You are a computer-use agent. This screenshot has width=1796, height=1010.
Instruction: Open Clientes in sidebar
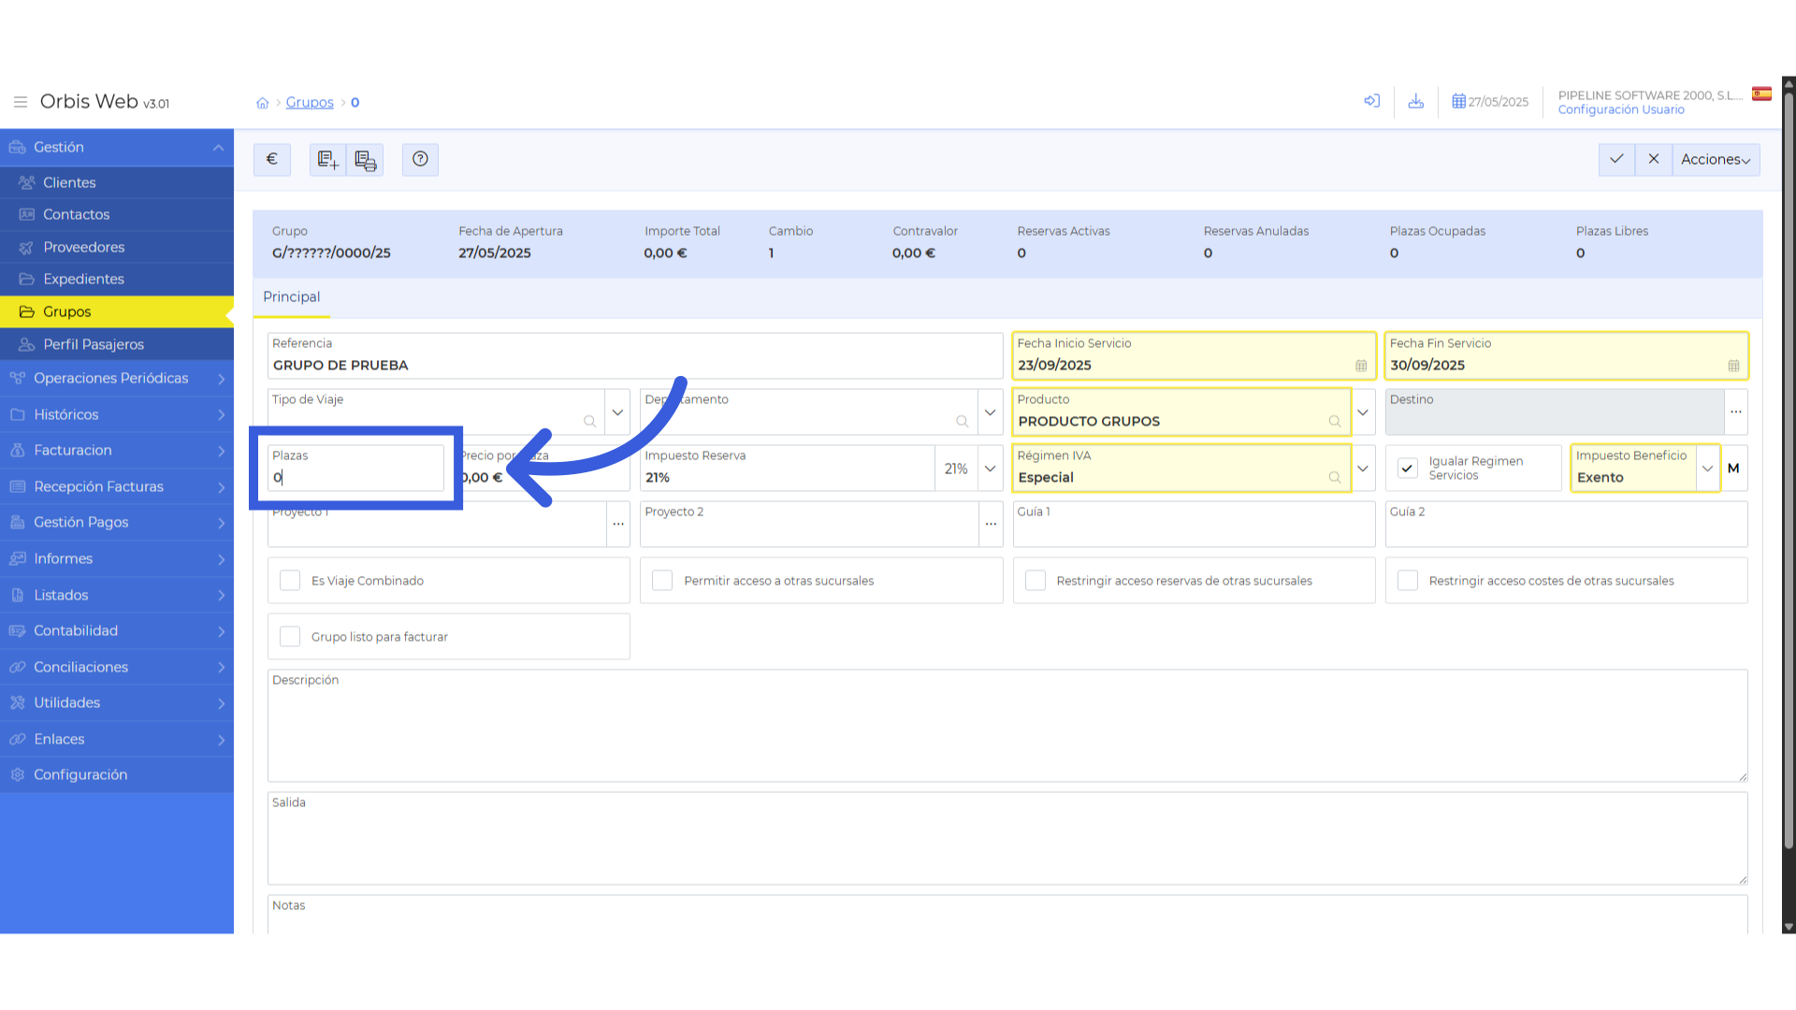click(x=117, y=182)
